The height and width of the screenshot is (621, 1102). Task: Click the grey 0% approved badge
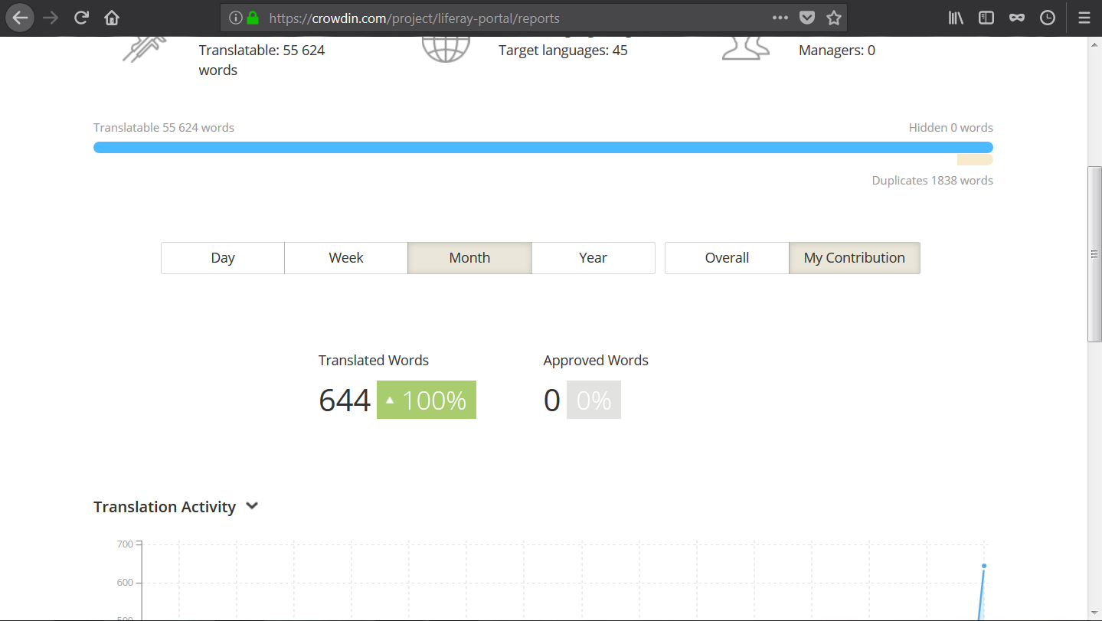(x=594, y=400)
